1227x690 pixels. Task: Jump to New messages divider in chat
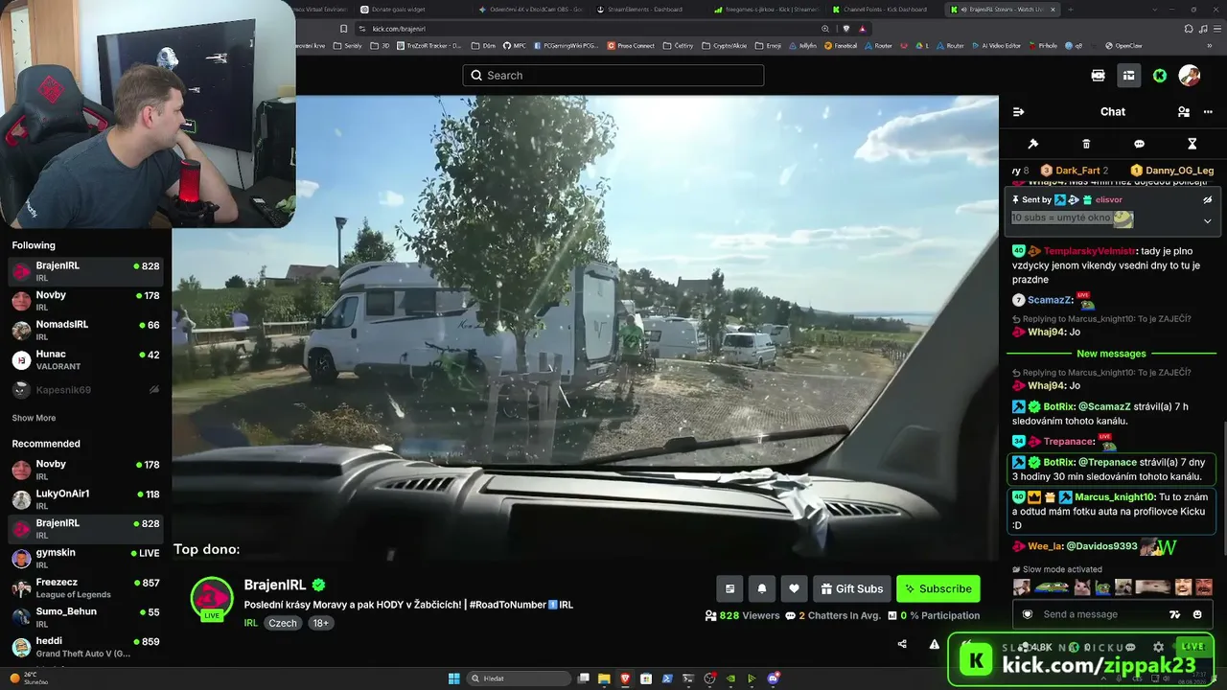click(1111, 354)
